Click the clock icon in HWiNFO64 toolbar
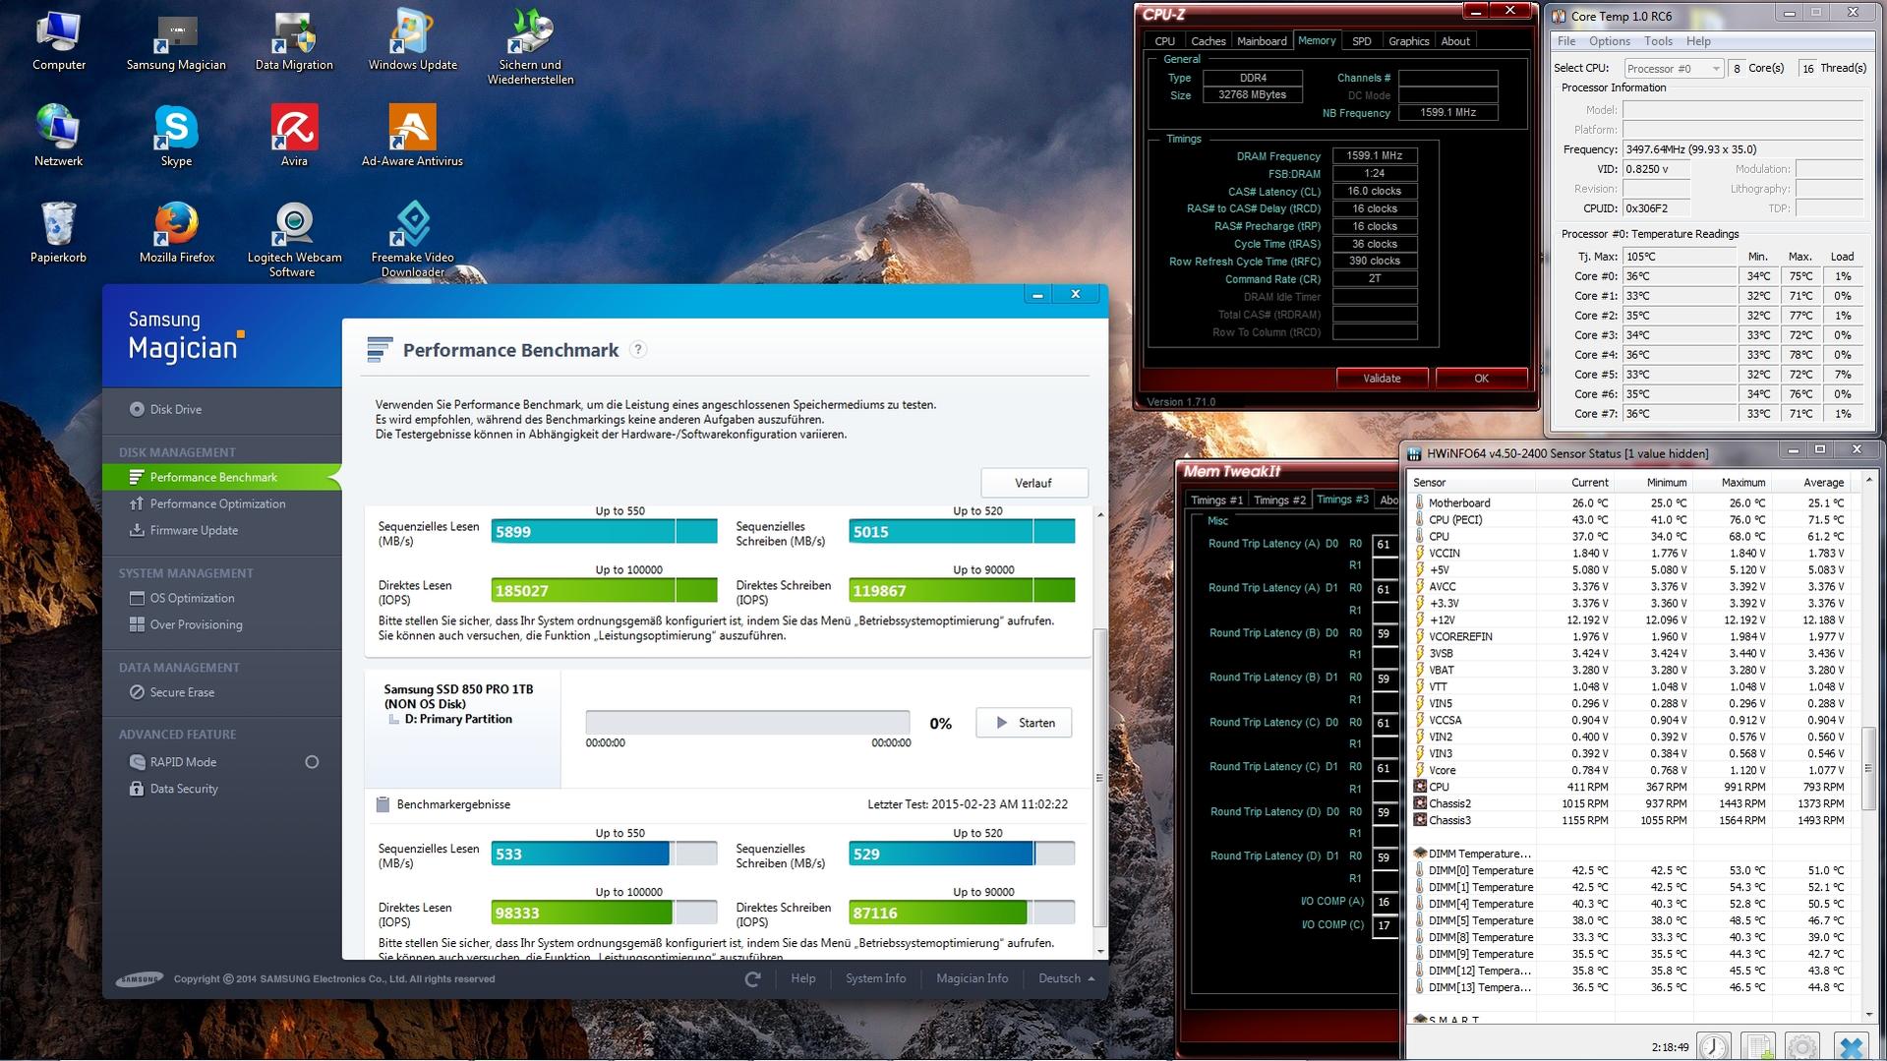Viewport: 1887px width, 1061px height. (x=1714, y=1046)
